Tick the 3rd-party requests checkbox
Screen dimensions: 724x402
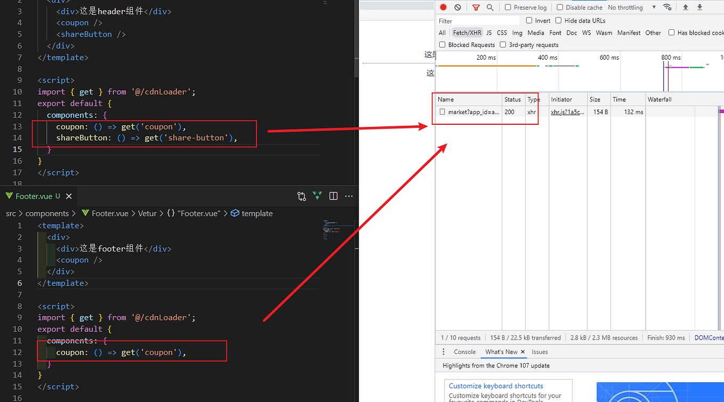point(503,45)
